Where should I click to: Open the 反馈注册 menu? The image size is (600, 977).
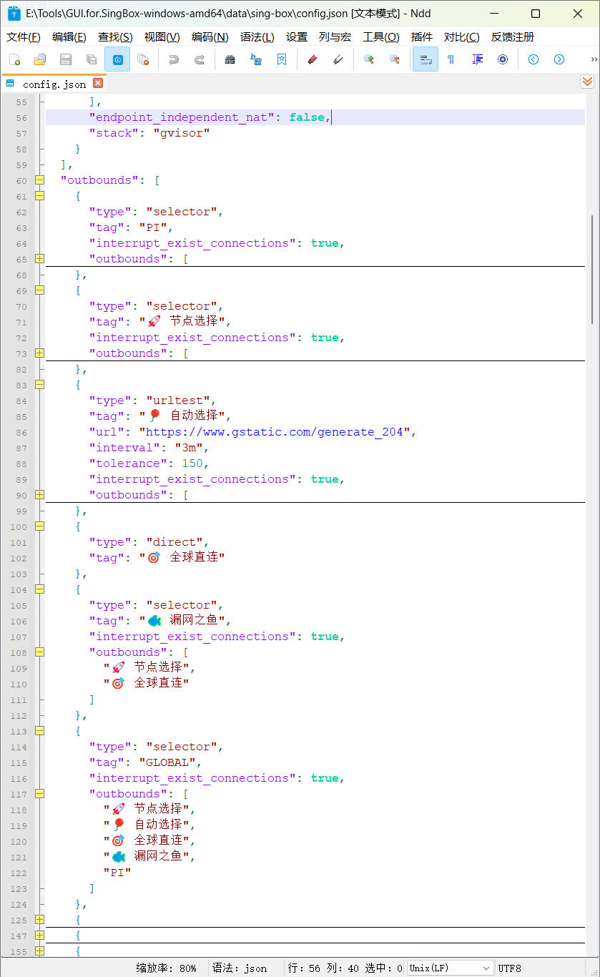(513, 37)
